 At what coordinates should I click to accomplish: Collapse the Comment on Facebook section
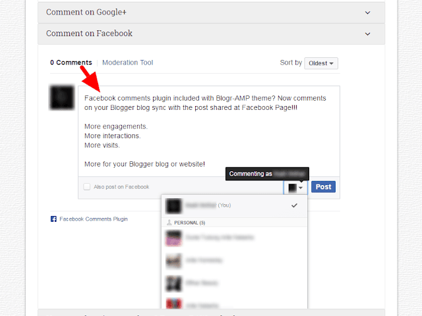click(211, 34)
